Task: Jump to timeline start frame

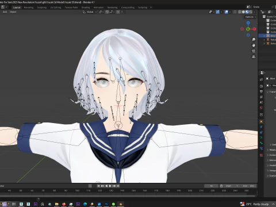Action: tap(98, 186)
